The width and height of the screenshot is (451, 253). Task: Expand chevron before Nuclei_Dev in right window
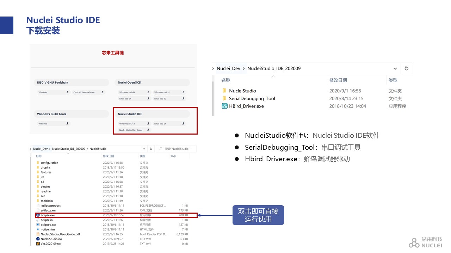tap(214, 69)
